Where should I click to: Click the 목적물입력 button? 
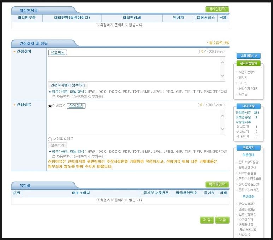pyautogui.click(x=217, y=185)
